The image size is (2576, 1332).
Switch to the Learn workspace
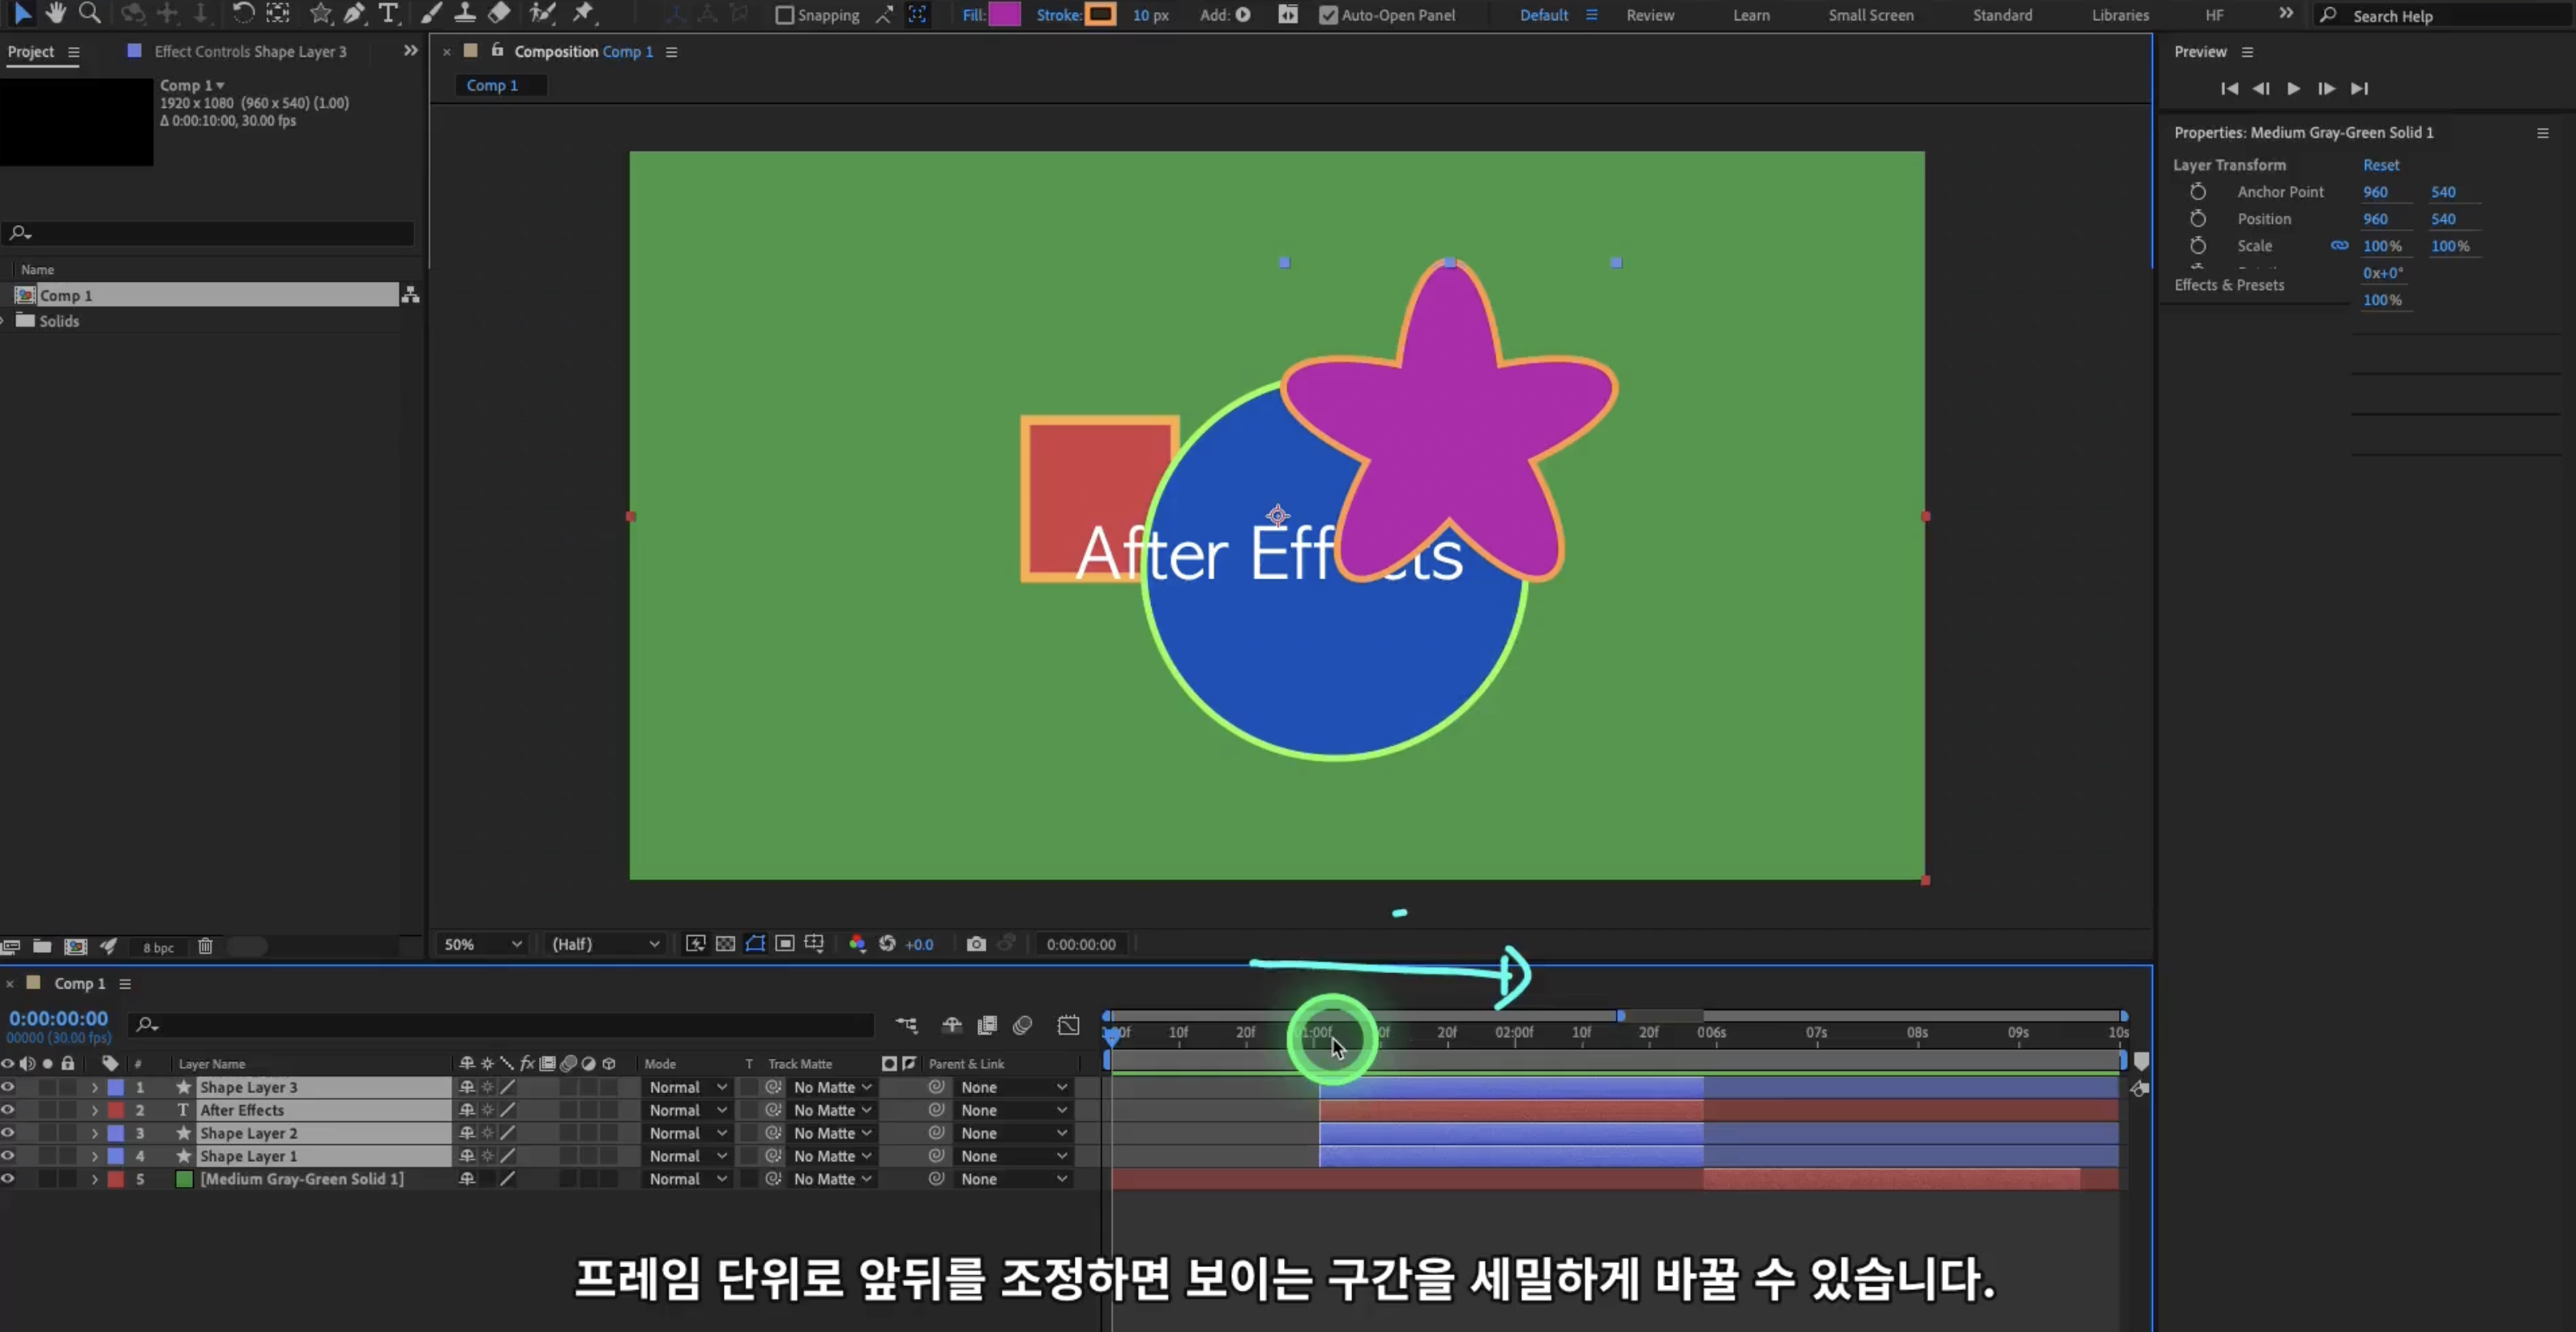[x=1751, y=15]
